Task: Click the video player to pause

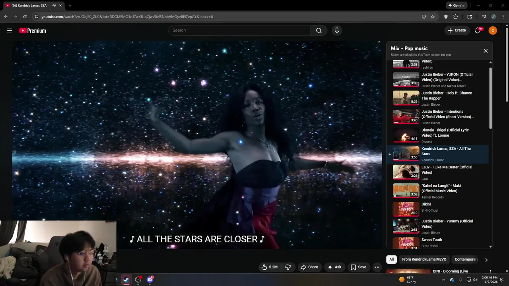Action: click(x=197, y=145)
